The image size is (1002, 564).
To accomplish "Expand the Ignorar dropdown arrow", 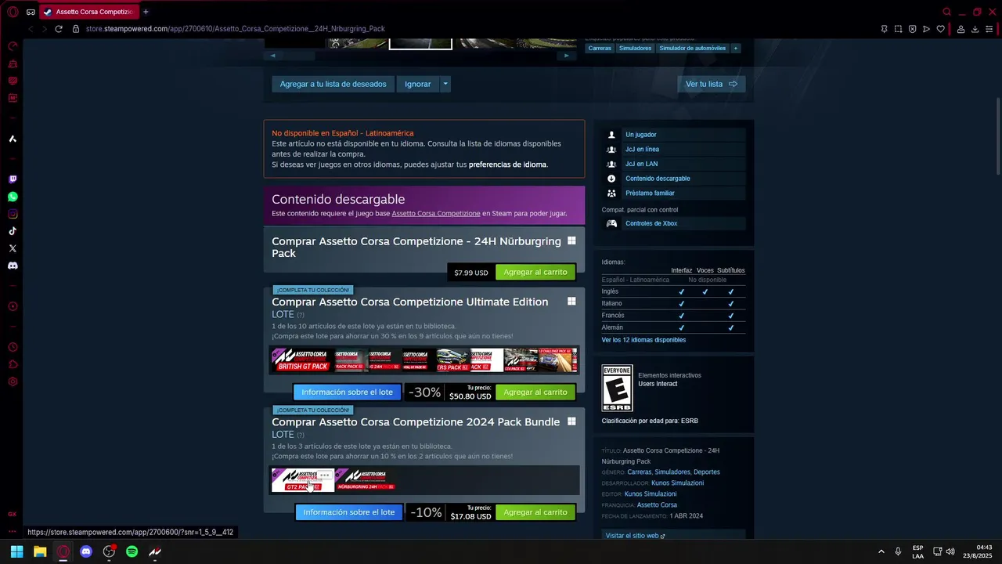I will pos(445,84).
